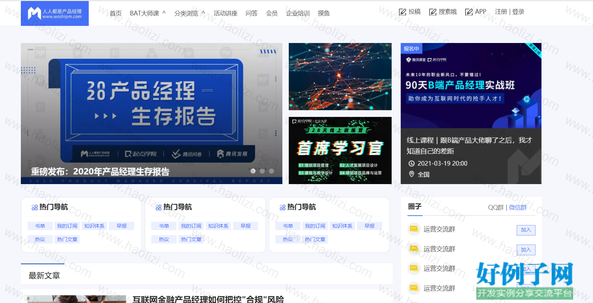Open the 90天B端产品经理实战班 course image

[471, 86]
